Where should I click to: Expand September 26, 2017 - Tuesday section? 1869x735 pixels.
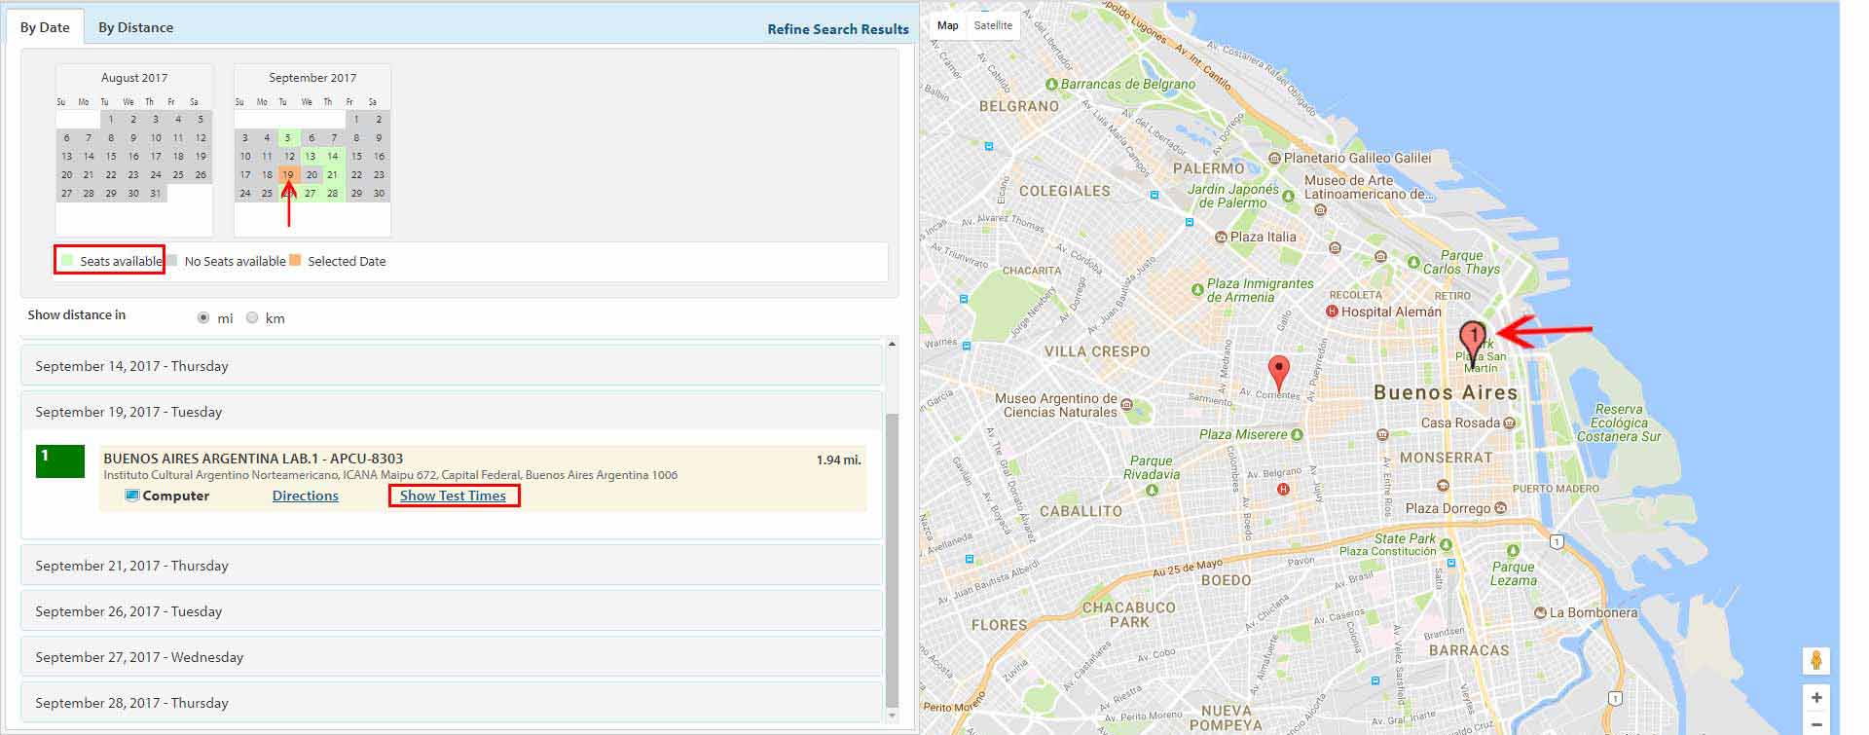[x=452, y=611]
